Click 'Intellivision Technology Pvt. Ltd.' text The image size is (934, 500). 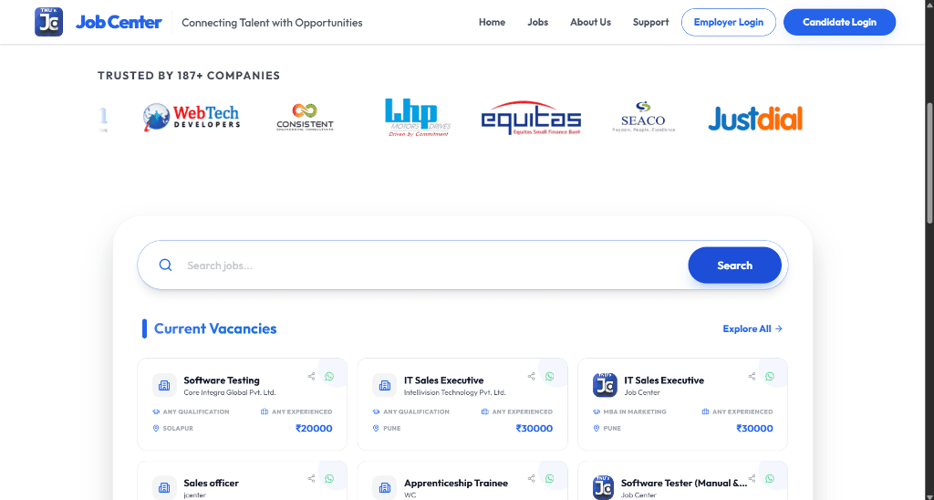click(x=455, y=392)
